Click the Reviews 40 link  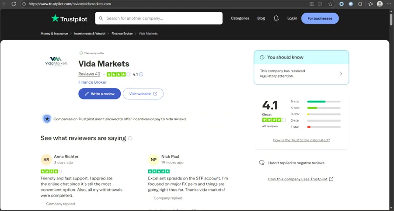click(89, 74)
